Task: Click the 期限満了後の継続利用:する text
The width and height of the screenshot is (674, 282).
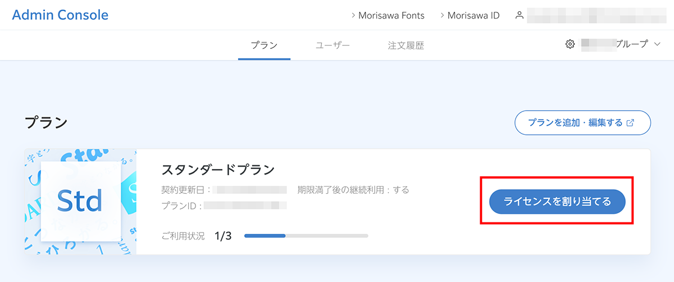Action: pos(353,190)
